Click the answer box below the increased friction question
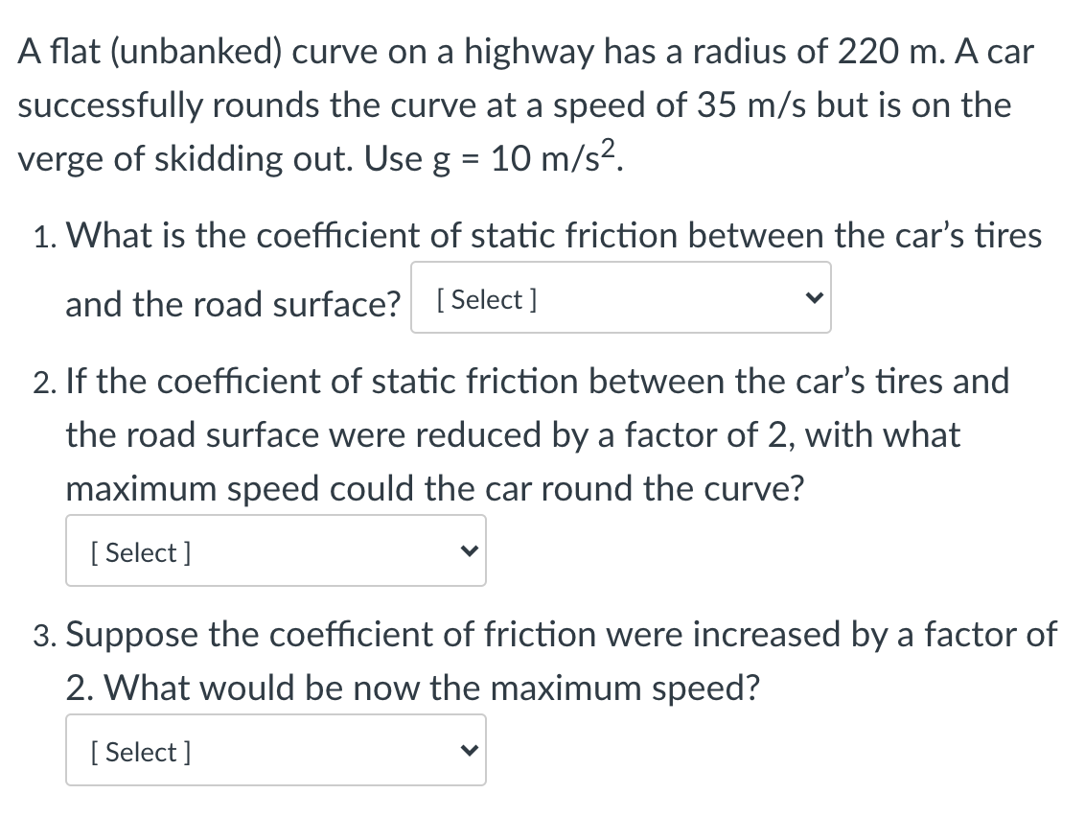Viewport: 1085px width, 817px height. 275,750
